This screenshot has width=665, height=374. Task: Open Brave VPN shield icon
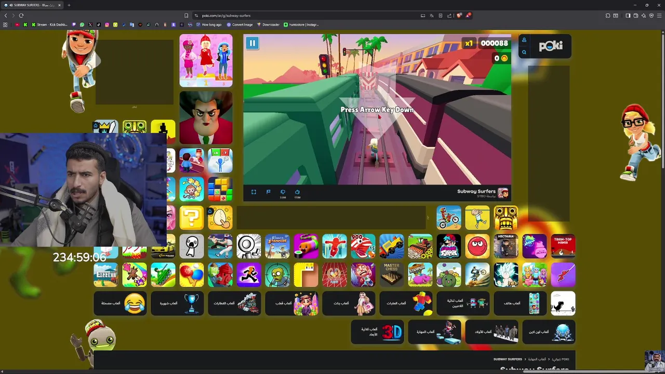pos(651,16)
